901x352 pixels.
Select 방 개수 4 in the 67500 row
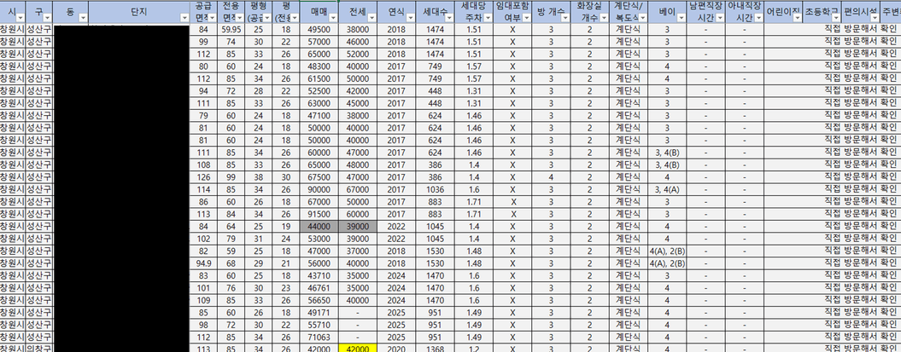tap(551, 177)
